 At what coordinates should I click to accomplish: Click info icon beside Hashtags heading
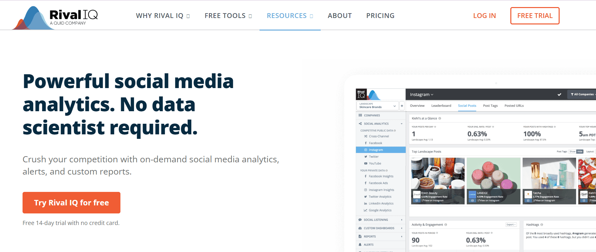(x=542, y=225)
